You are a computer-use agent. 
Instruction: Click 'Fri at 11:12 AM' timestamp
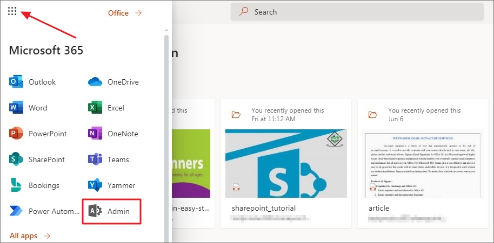pos(273,119)
